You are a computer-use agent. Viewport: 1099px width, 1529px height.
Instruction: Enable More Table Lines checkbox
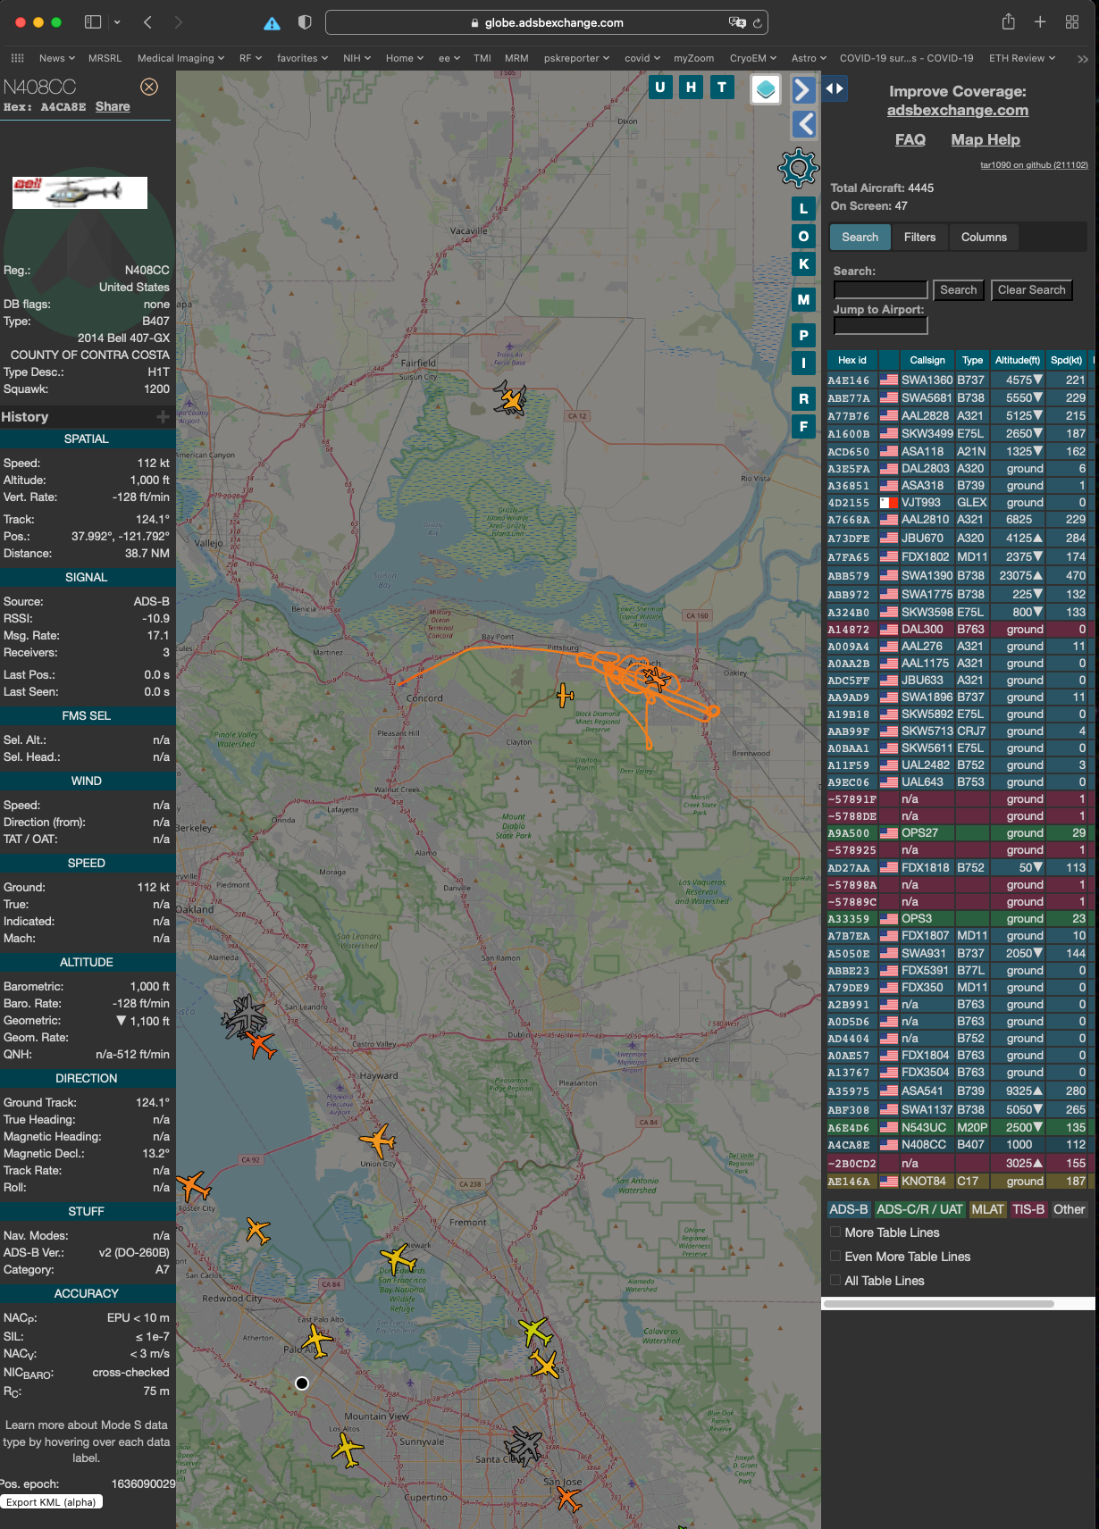[x=835, y=1232]
